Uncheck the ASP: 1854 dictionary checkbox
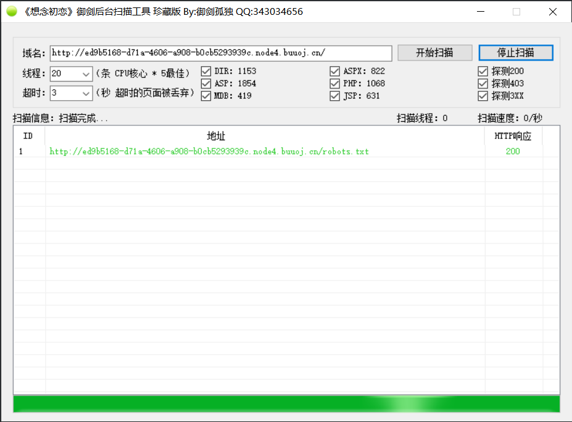572x422 pixels. [x=206, y=83]
